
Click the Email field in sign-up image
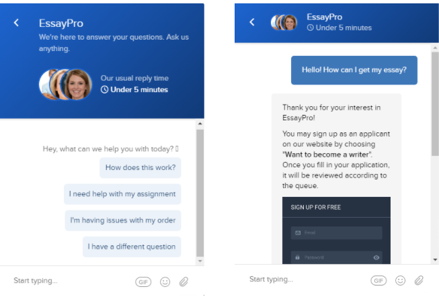pos(337,232)
